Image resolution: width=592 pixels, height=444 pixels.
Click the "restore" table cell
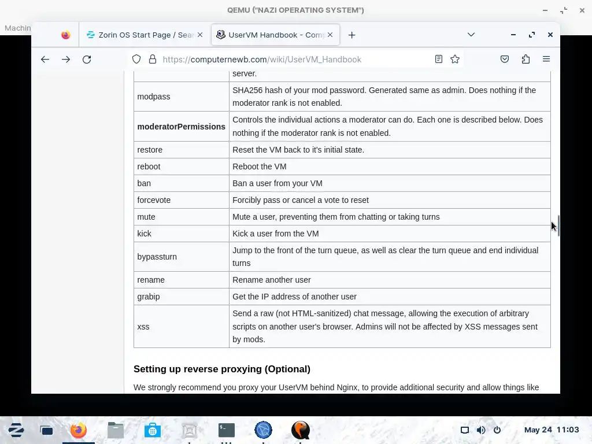181,150
